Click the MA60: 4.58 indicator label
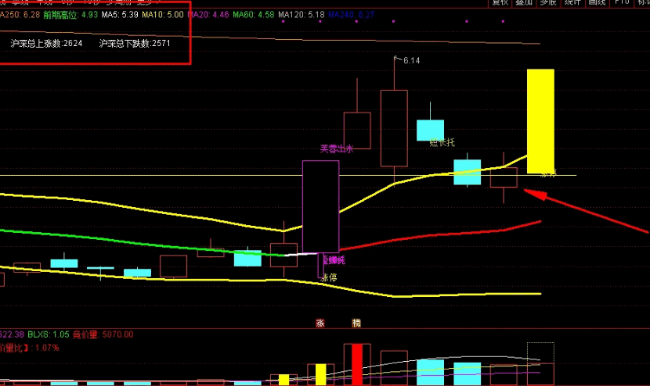Viewport: 650px width, 386px height. point(253,15)
